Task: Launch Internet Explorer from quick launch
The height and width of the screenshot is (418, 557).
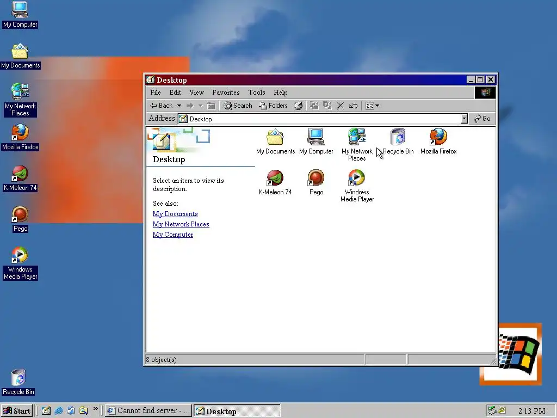Action: coord(59,410)
